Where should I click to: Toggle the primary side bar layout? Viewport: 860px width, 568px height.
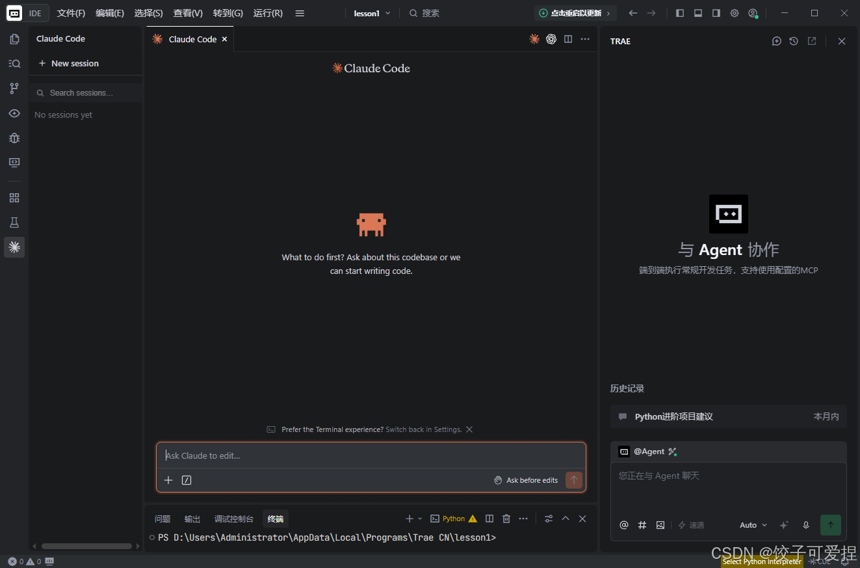(x=680, y=13)
